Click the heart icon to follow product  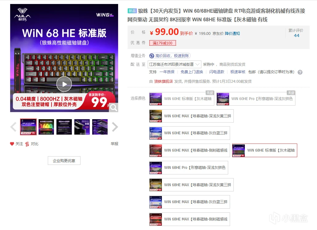click(x=12, y=144)
